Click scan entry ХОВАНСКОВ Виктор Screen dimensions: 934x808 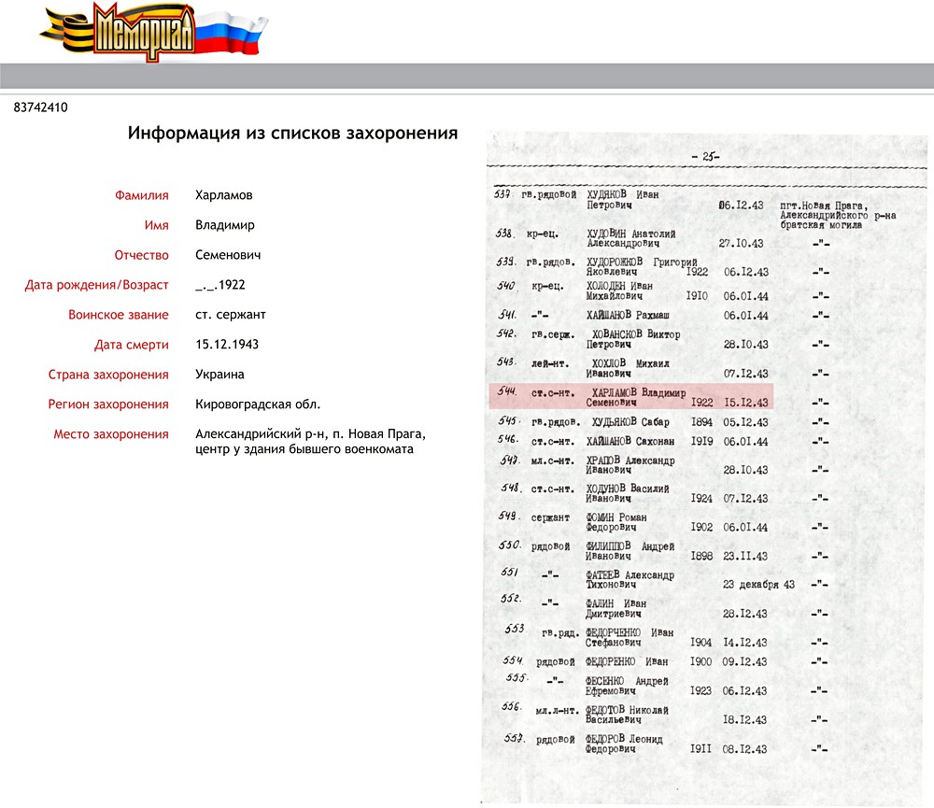click(633, 339)
